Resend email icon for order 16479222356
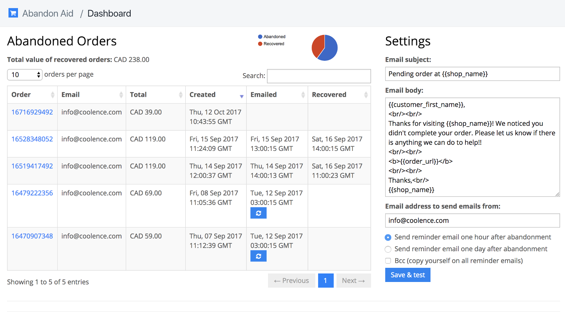 (258, 213)
